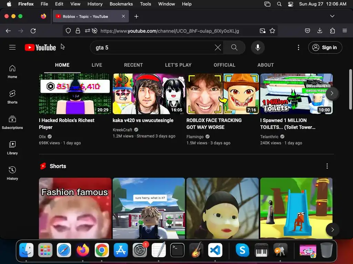Open a new Firefox tab
Screen dimensions: 353x264
click(x=136, y=16)
